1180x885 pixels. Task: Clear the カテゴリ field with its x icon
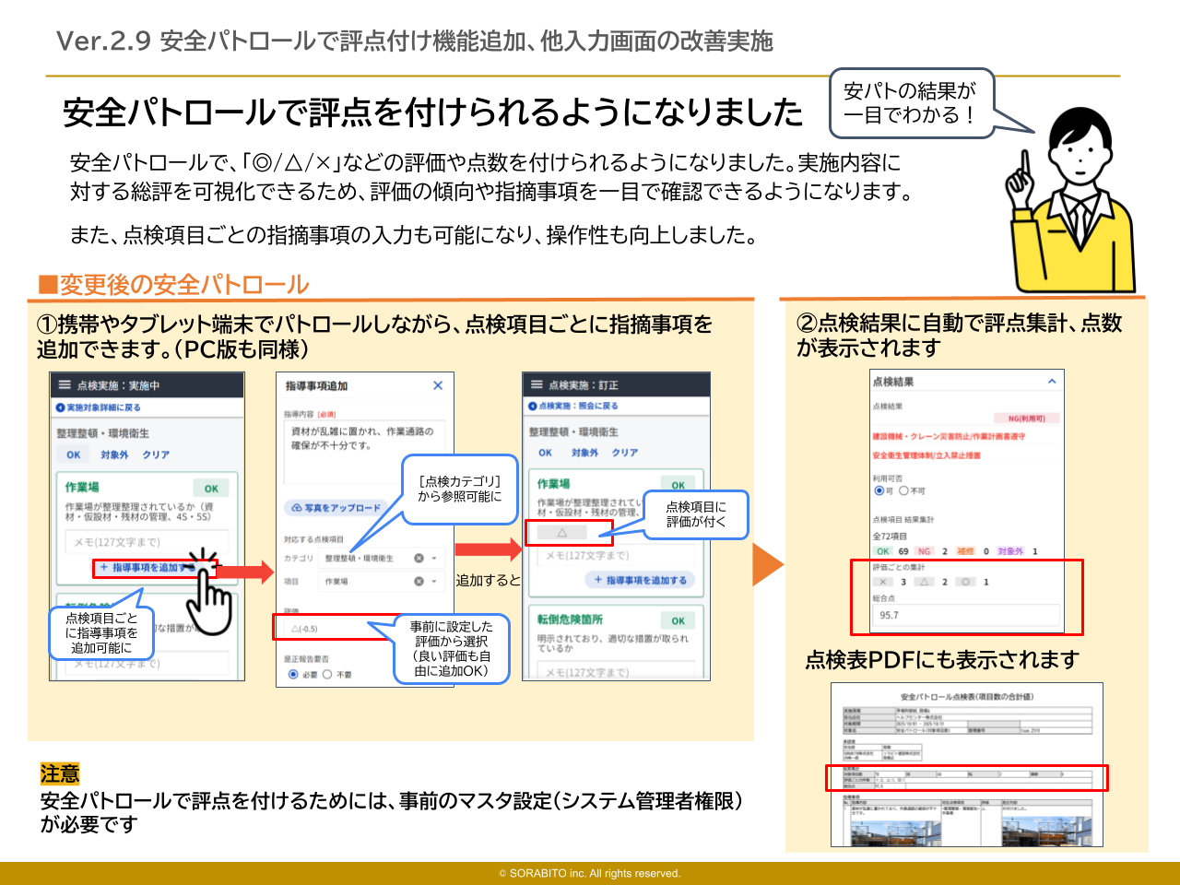[x=419, y=558]
